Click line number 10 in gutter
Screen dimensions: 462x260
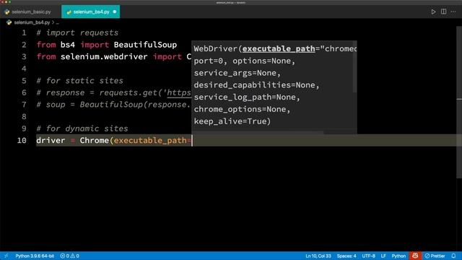[22, 141]
